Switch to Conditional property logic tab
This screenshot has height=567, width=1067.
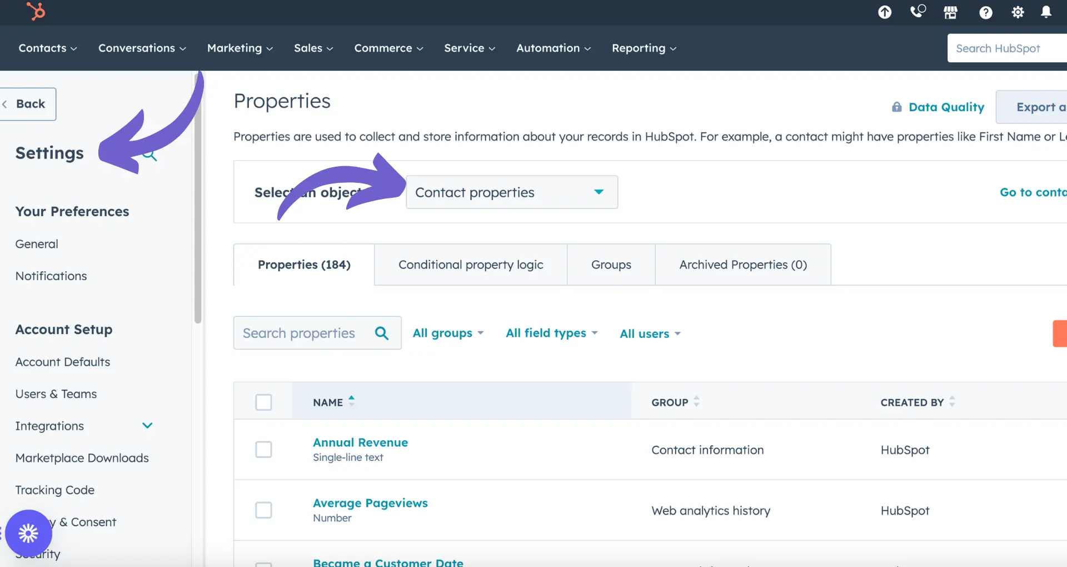pyautogui.click(x=471, y=265)
